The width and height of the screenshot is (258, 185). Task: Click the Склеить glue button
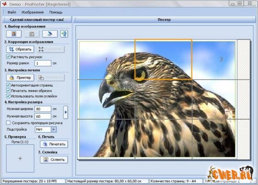pos(54,160)
